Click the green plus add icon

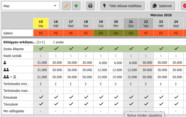coord(76,6)
